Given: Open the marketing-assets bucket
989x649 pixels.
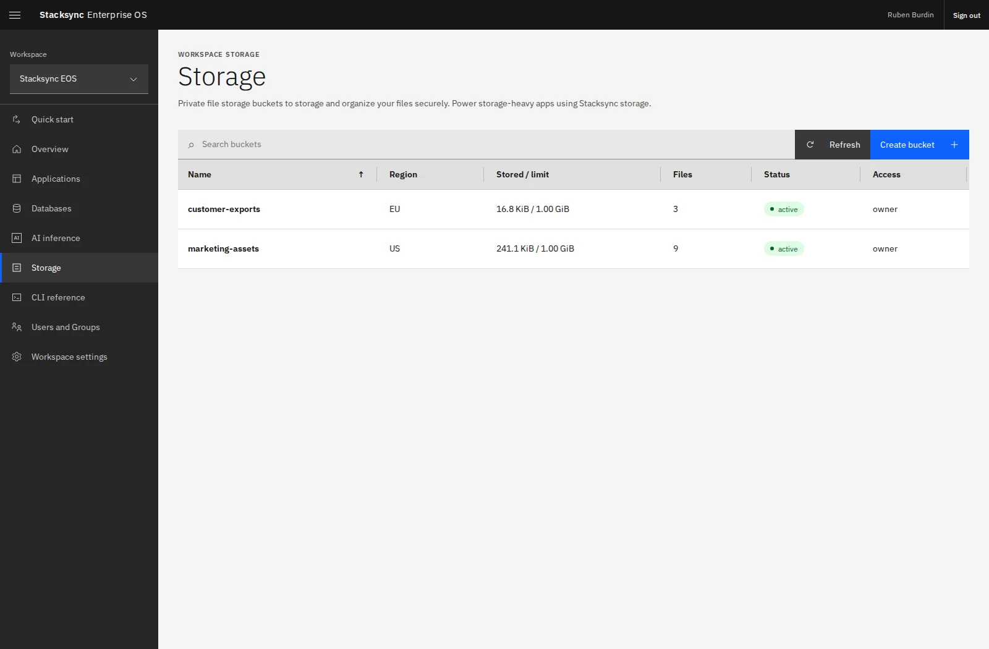Looking at the screenshot, I should [x=223, y=248].
